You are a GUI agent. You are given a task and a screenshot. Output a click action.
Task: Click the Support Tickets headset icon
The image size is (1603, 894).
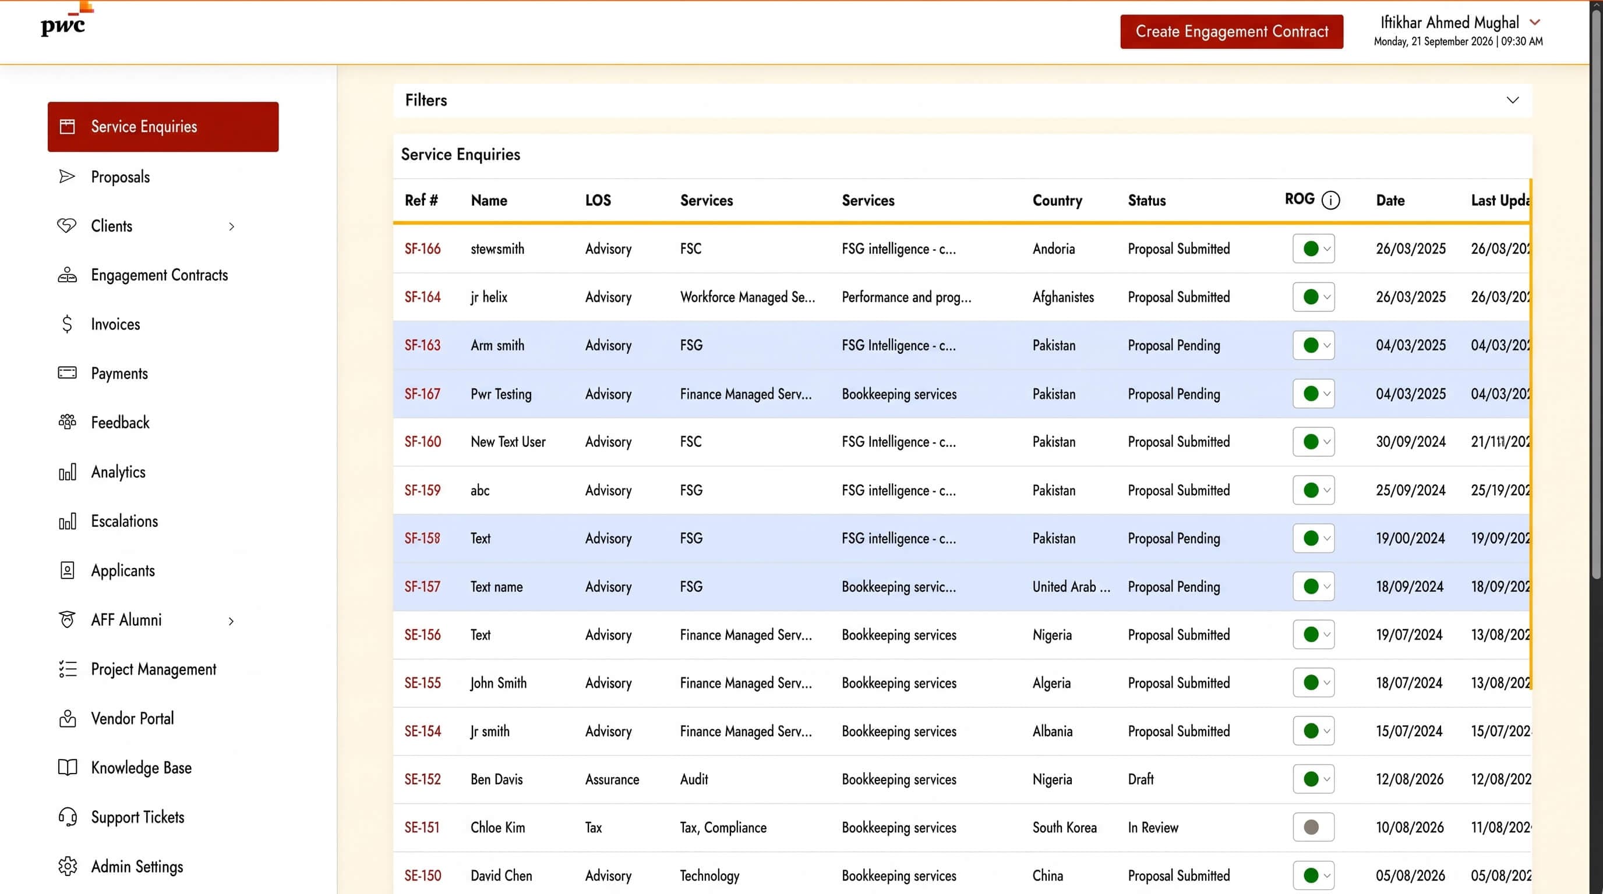(67, 817)
